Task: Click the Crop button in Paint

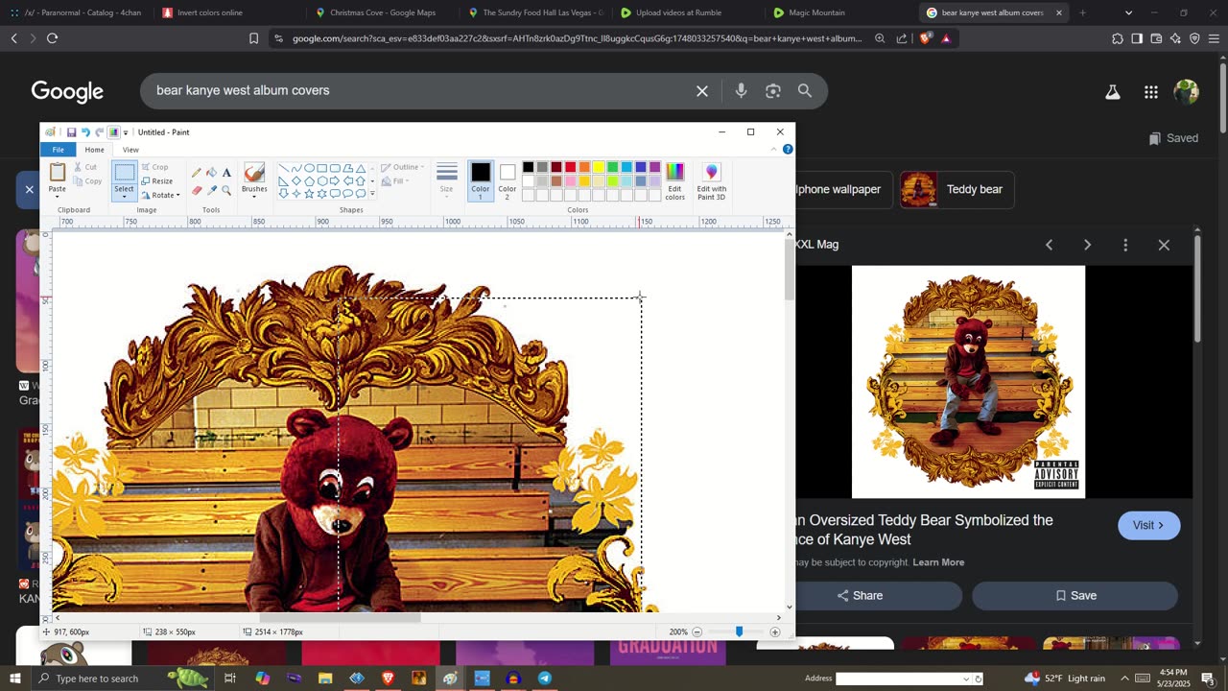Action: (x=154, y=167)
